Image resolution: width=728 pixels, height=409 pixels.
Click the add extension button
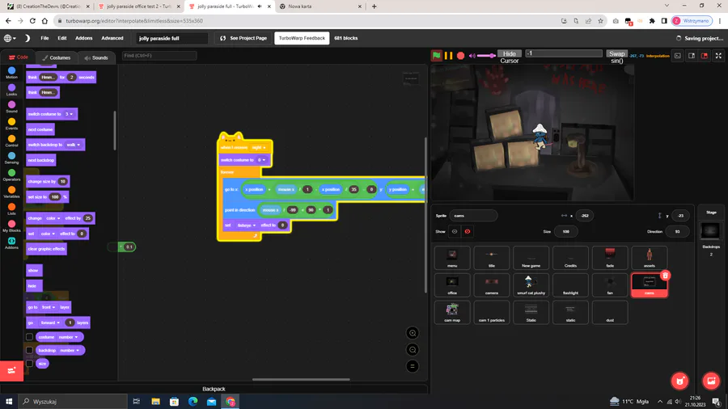(11, 370)
